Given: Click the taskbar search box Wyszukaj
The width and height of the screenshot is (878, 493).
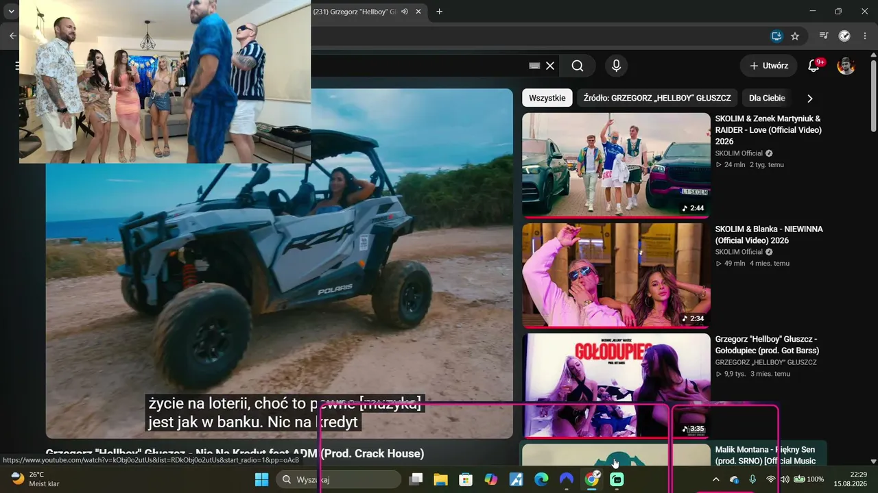Looking at the screenshot, I should (339, 479).
